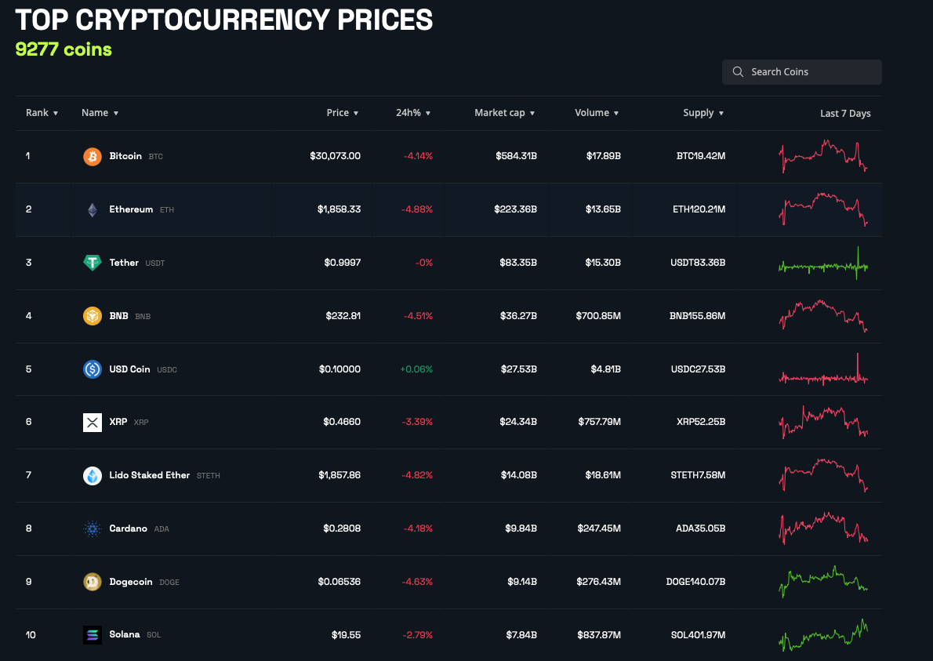The width and height of the screenshot is (933, 661).
Task: Click Bitcoin's 7-day sparkline chart
Action: tap(823, 157)
